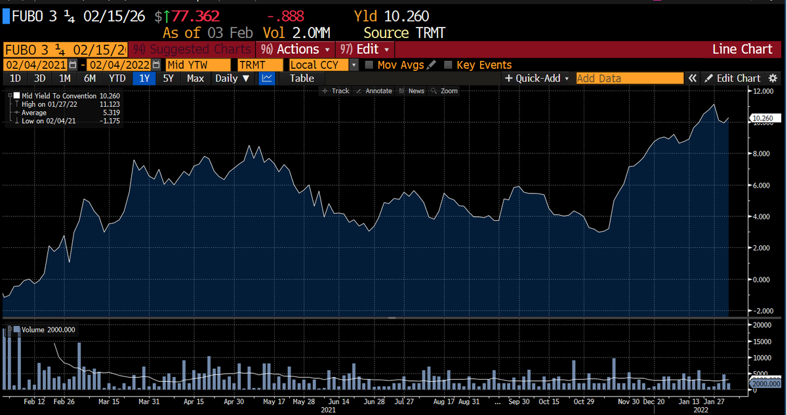Collapse the Mid Yield To Convention legend tree
This screenshot has width=787, height=415.
pyautogui.click(x=9, y=96)
